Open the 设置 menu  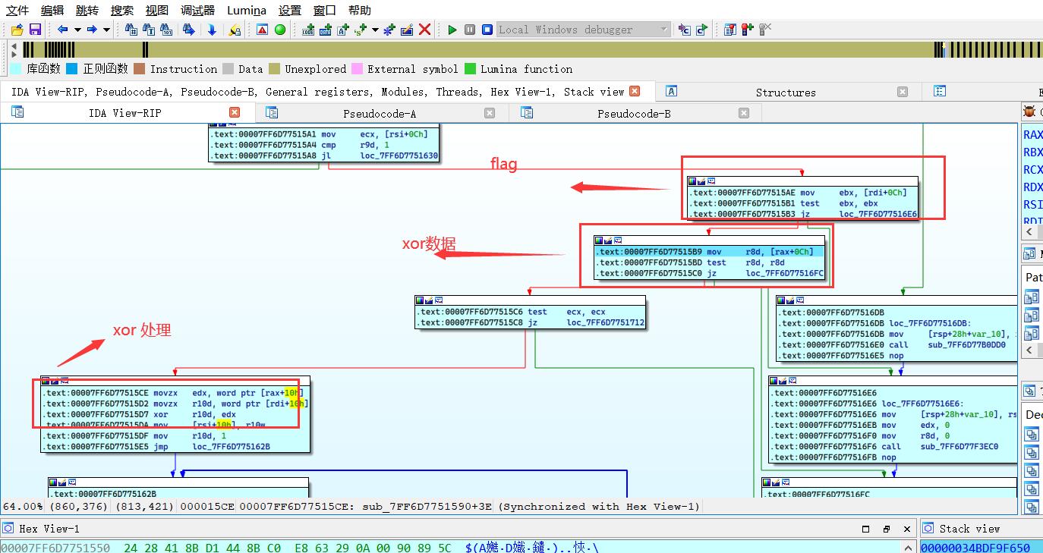pos(289,10)
